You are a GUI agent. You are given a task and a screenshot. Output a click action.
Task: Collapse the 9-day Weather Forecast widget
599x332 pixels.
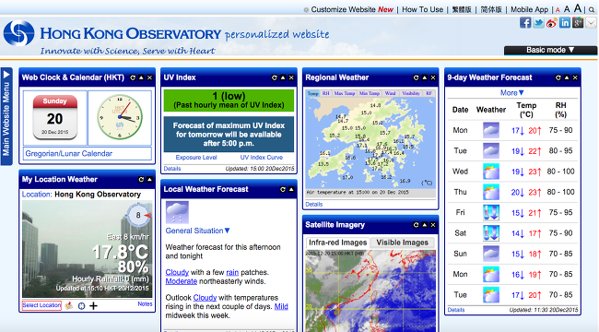[x=567, y=77]
